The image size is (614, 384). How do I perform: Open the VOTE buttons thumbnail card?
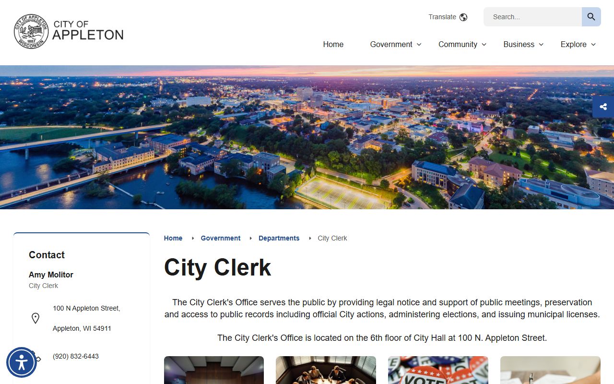438,370
